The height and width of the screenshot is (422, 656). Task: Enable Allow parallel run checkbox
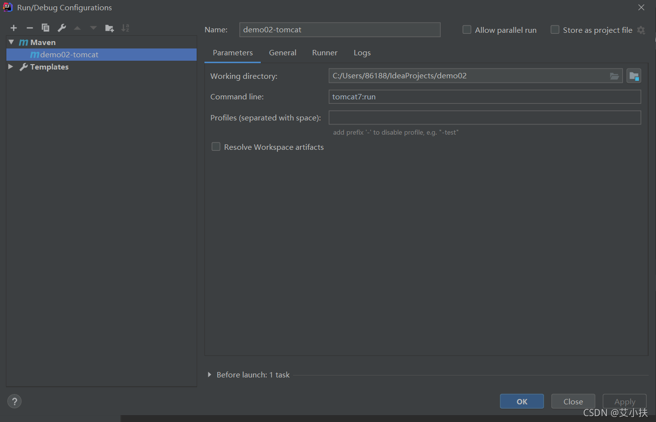(467, 30)
